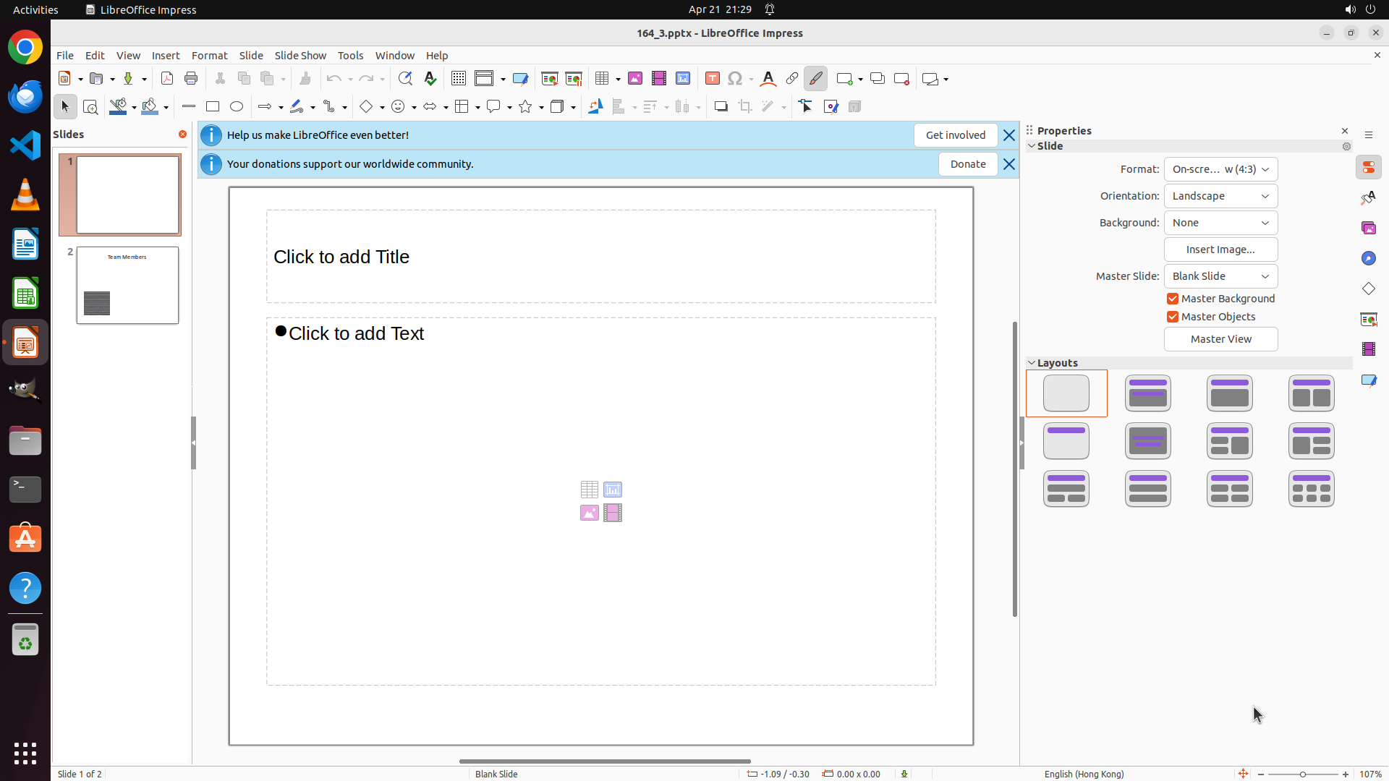Click the Export as PDF icon
Viewport: 1389px width, 781px height.
[x=167, y=79]
